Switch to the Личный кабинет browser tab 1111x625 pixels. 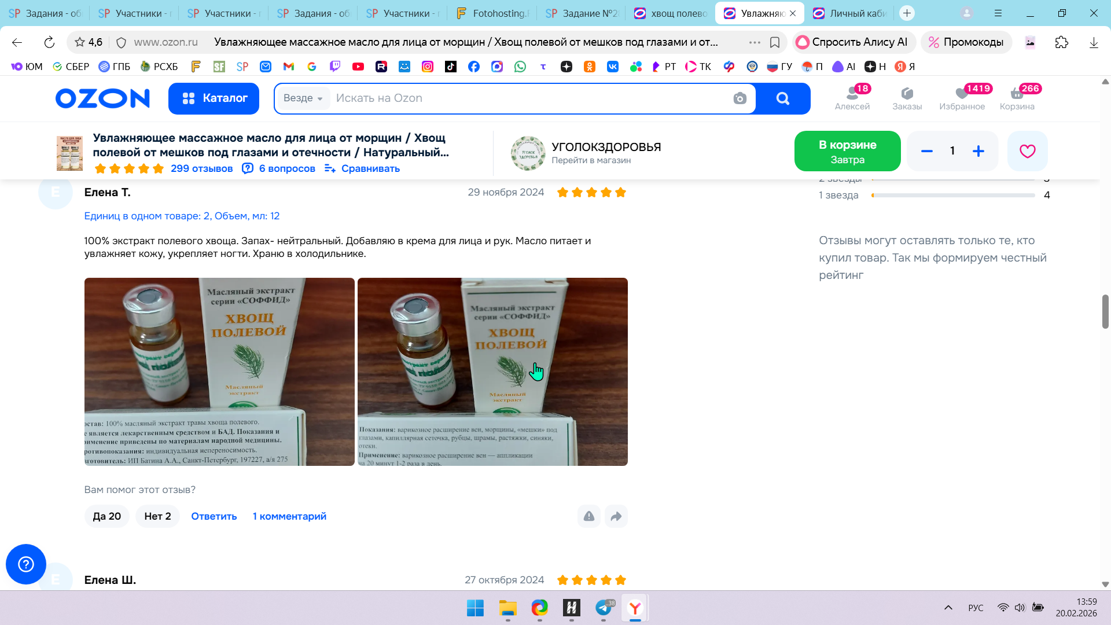coord(851,13)
